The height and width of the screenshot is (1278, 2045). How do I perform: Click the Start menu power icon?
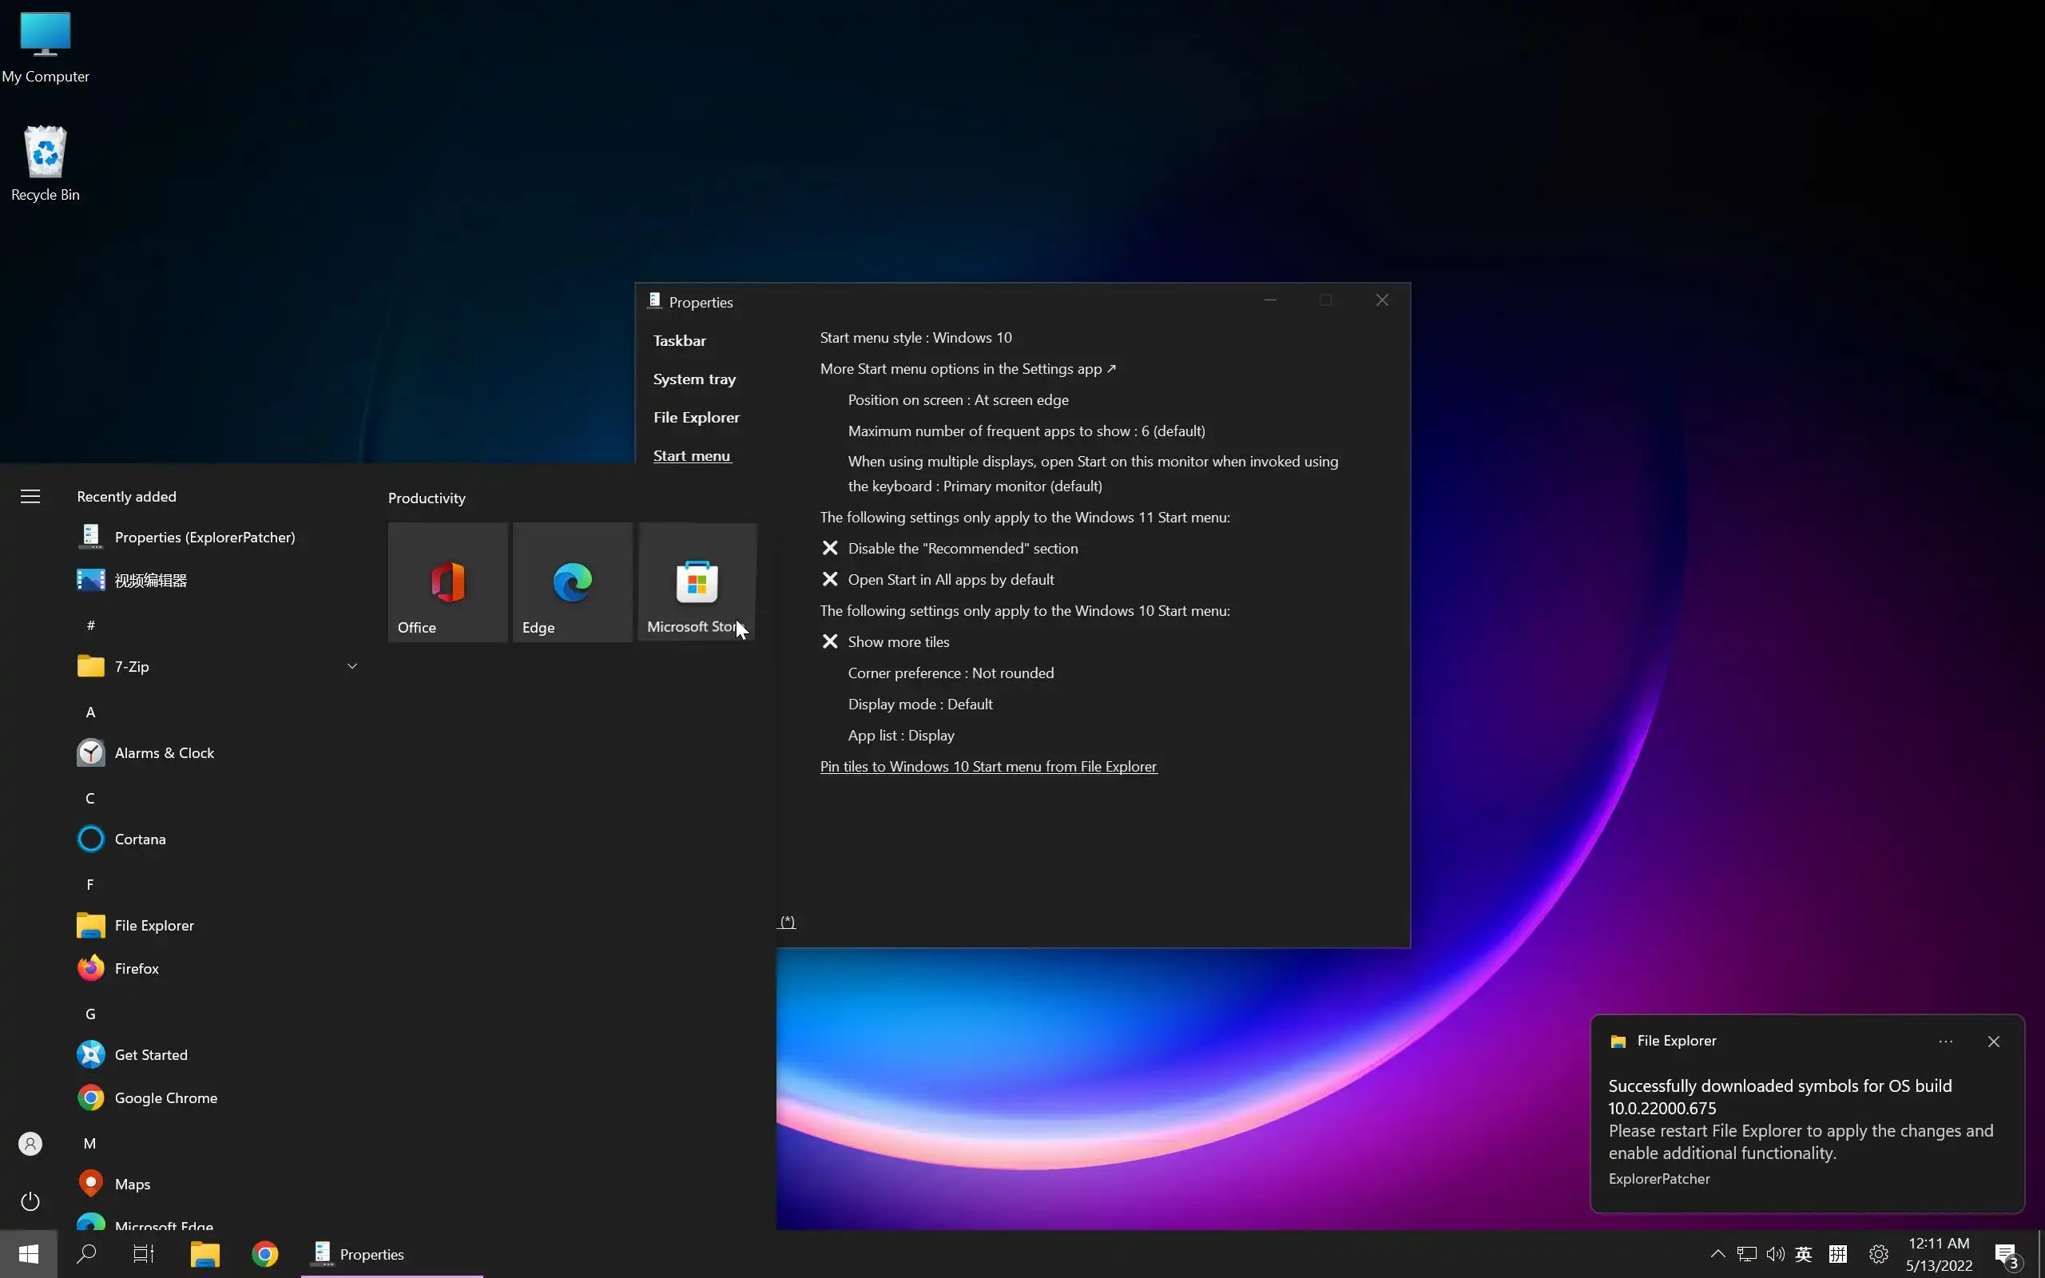click(x=30, y=1201)
